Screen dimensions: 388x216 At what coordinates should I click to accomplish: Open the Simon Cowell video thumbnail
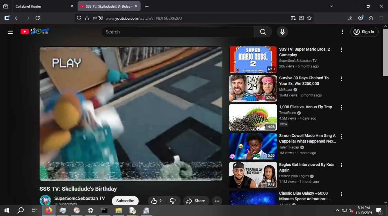[253, 146]
